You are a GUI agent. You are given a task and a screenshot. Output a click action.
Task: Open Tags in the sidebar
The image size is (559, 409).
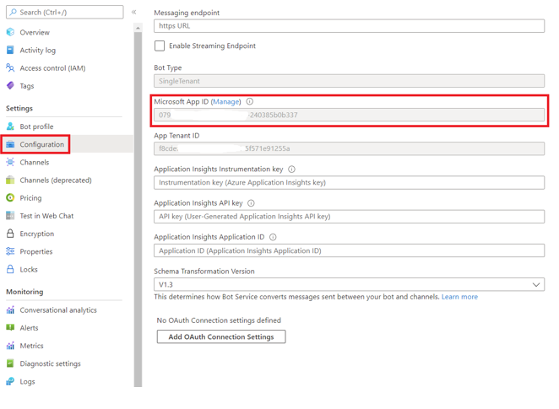click(x=27, y=86)
